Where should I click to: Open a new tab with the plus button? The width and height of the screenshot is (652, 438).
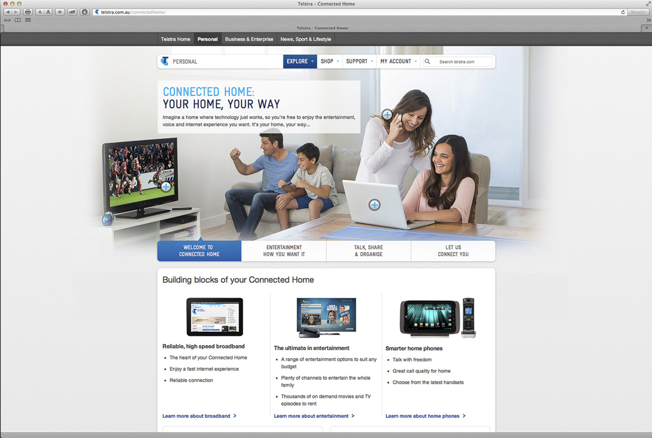(646, 28)
